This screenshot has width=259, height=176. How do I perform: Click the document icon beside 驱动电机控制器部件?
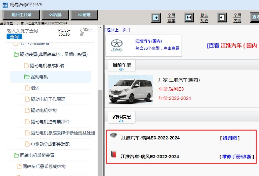tap(27, 122)
